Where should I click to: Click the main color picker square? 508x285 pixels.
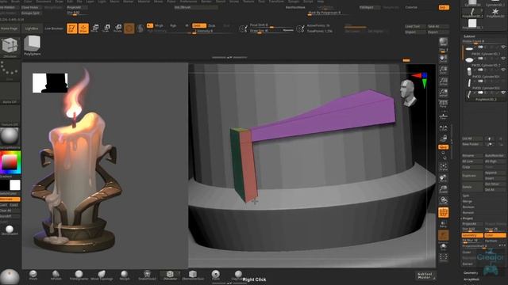10,162
